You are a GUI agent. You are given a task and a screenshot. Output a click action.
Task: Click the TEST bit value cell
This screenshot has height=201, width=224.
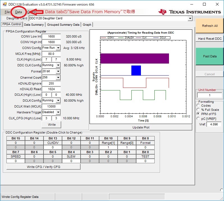pyautogui.click(x=145, y=161)
